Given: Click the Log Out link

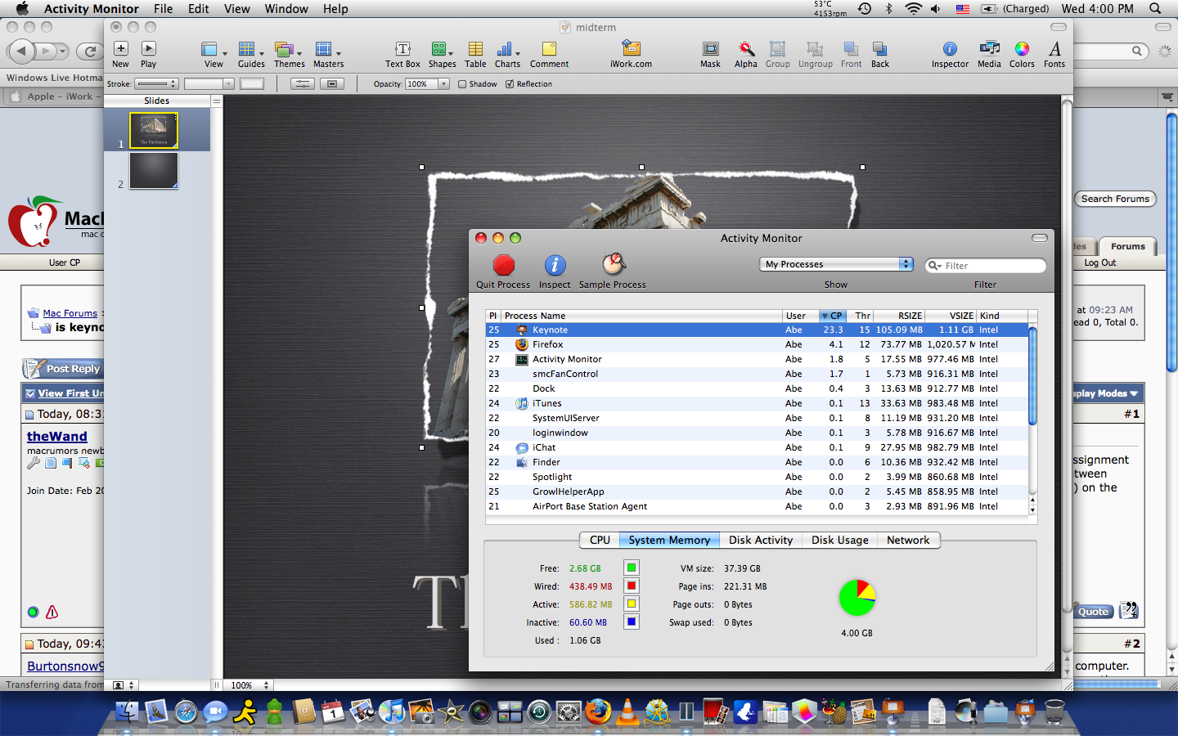Looking at the screenshot, I should 1100,263.
